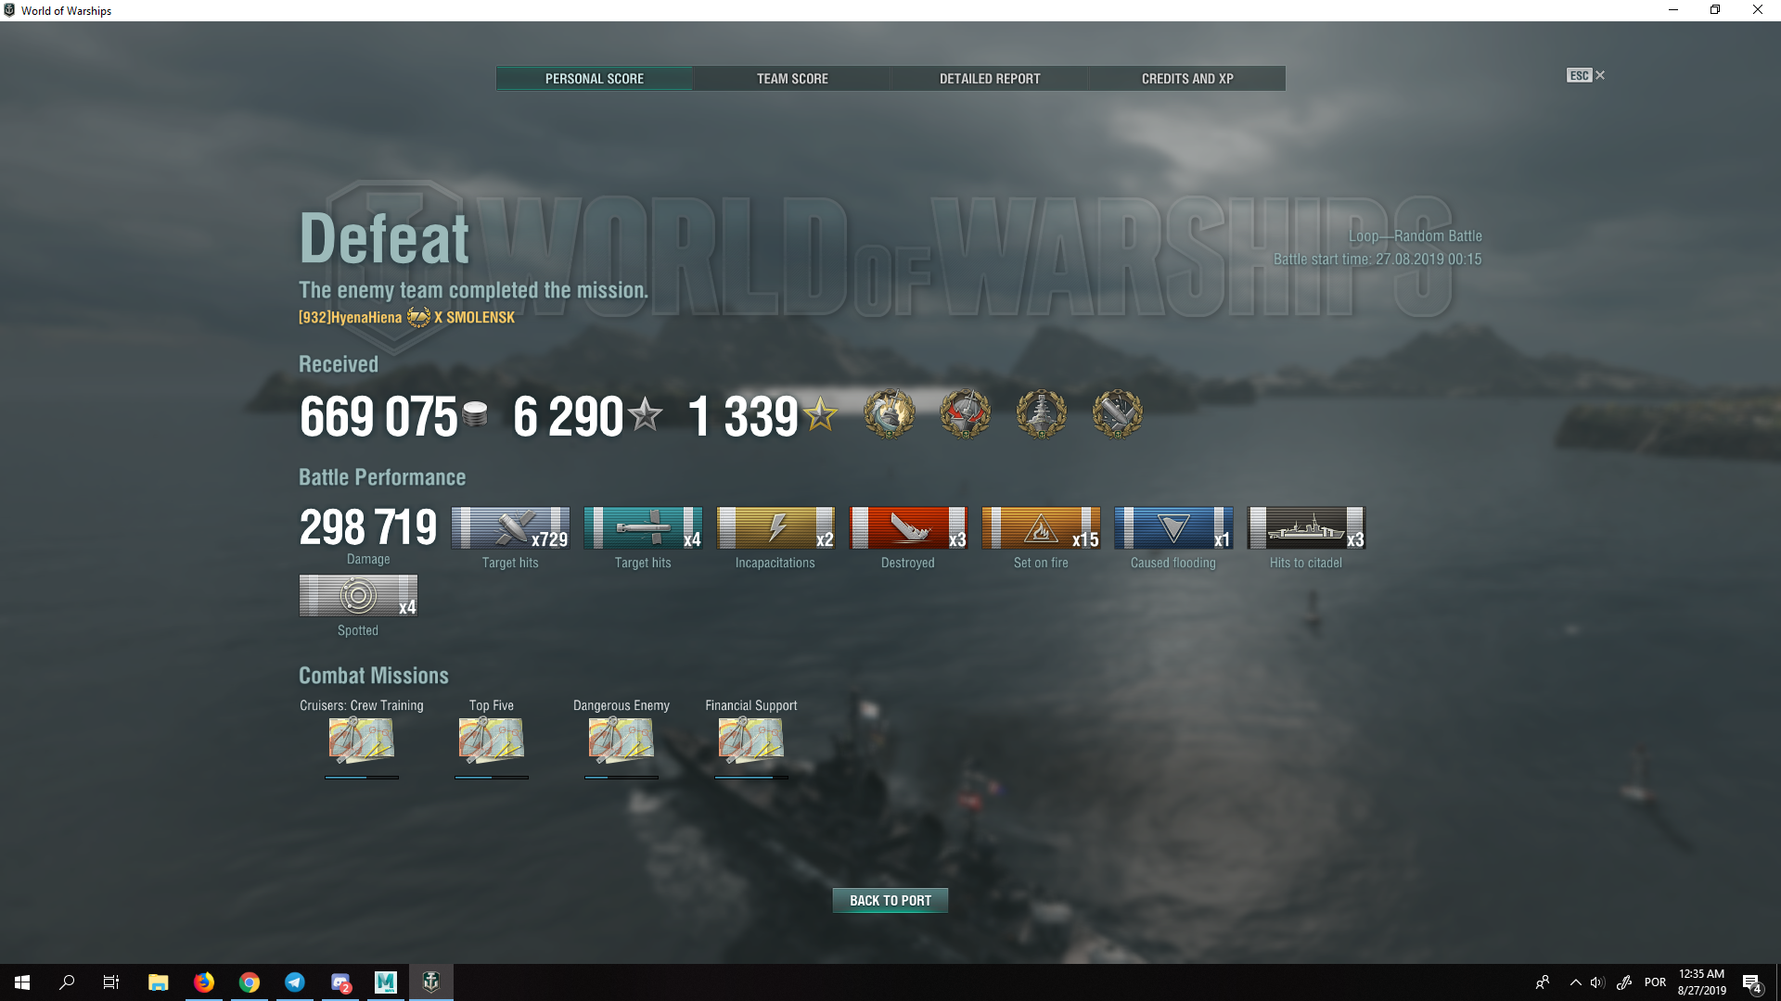Click the Back to Port button
The width and height of the screenshot is (1781, 1001).
tap(890, 900)
